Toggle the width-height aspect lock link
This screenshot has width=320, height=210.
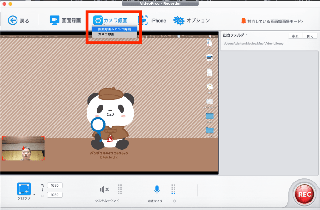click(x=42, y=190)
